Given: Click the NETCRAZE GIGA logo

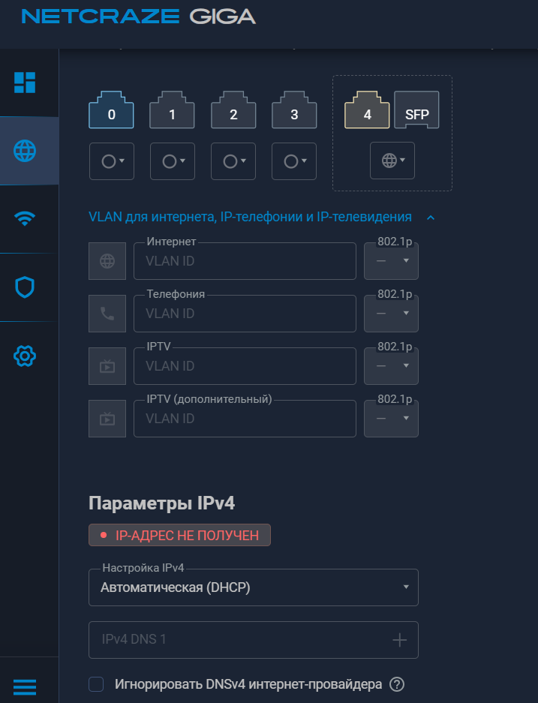Looking at the screenshot, I should pyautogui.click(x=139, y=17).
